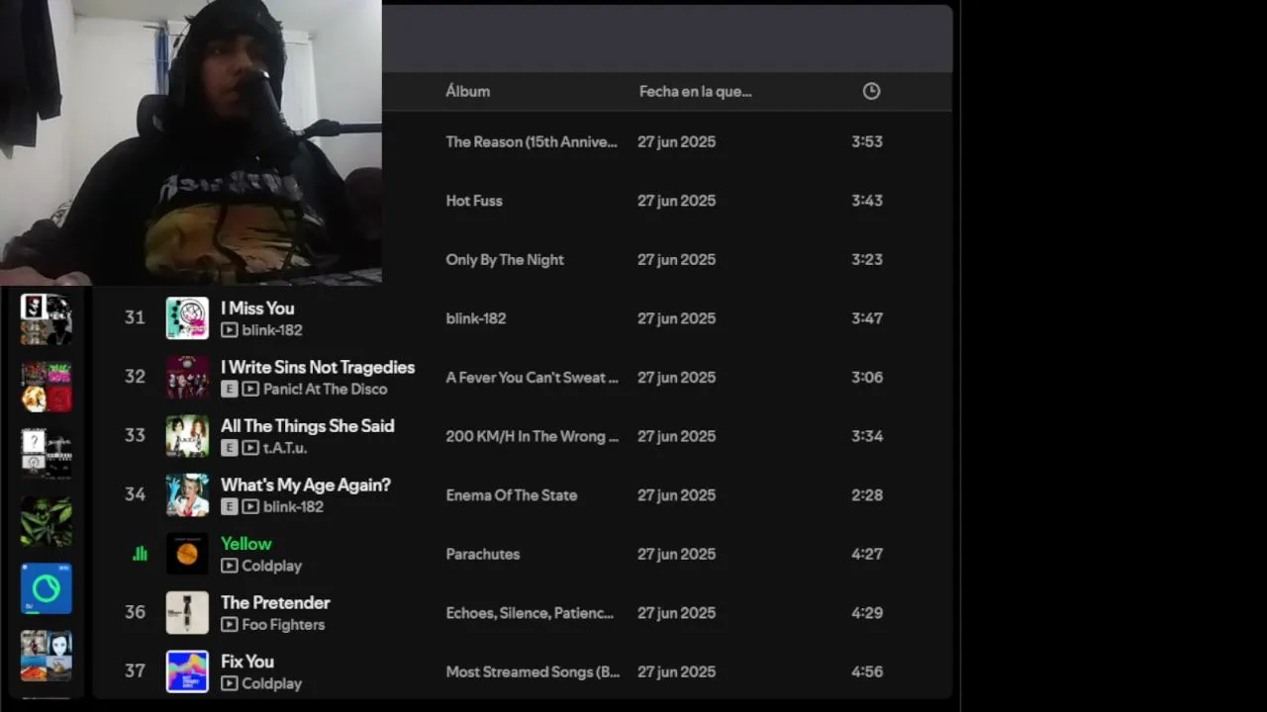Open artist blink-182 under I Miss You
1267x712 pixels.
pos(272,330)
